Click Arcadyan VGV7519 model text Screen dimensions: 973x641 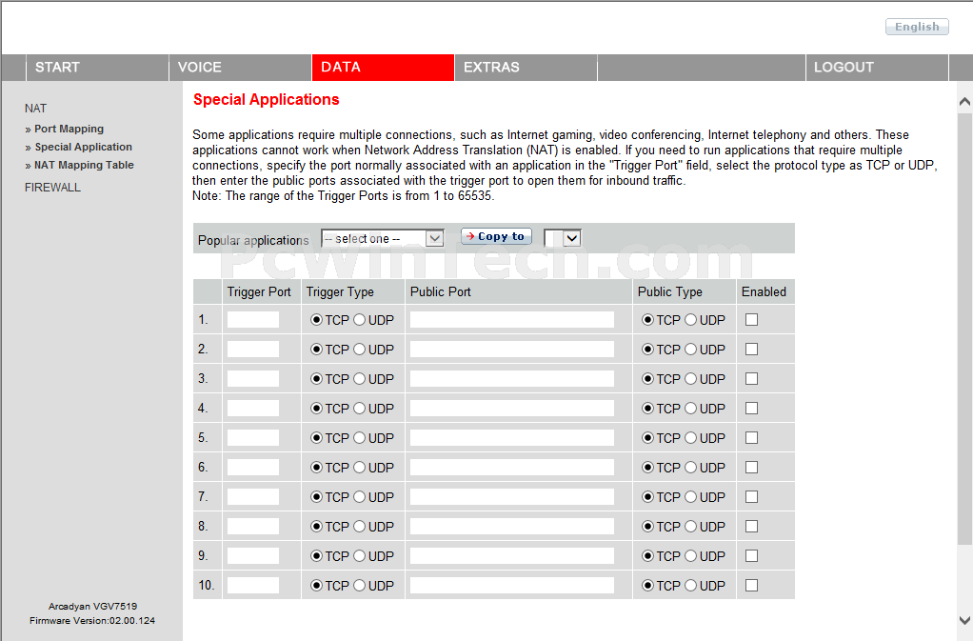click(x=92, y=607)
